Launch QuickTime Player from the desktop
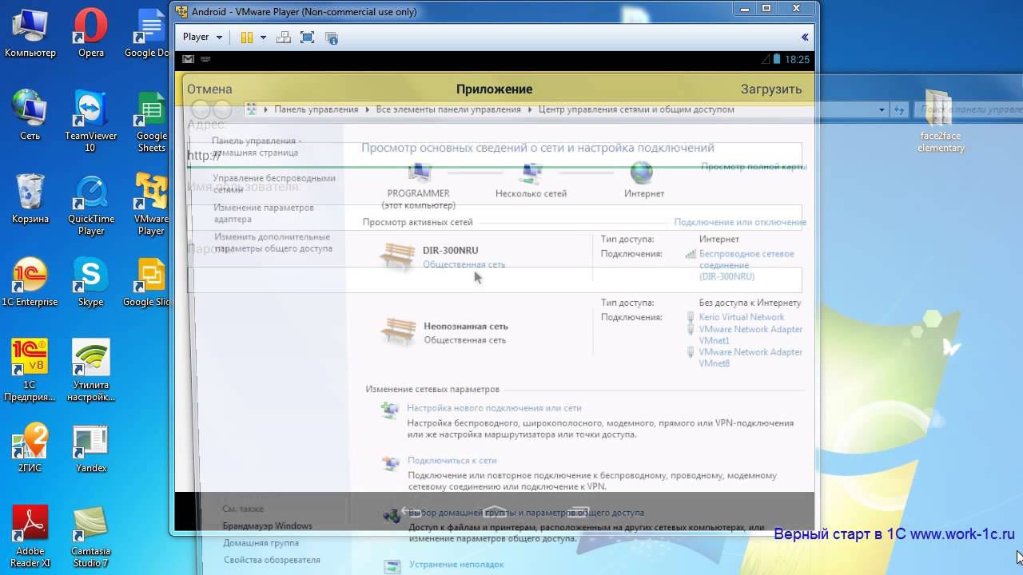The image size is (1023, 575). pyautogui.click(x=91, y=204)
